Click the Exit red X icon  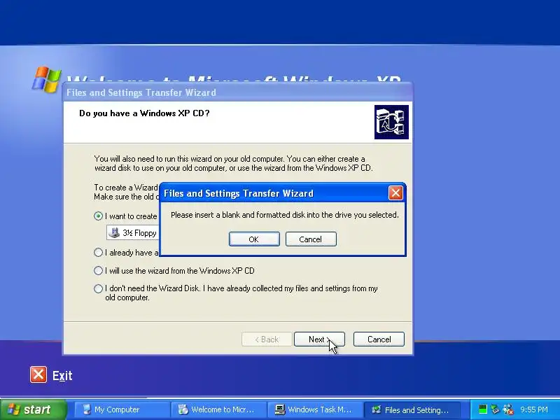point(38,374)
